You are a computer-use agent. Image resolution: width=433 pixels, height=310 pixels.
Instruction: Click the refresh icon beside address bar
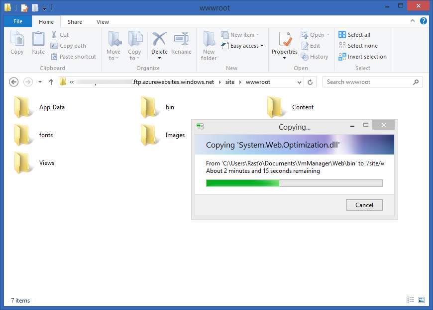point(310,82)
